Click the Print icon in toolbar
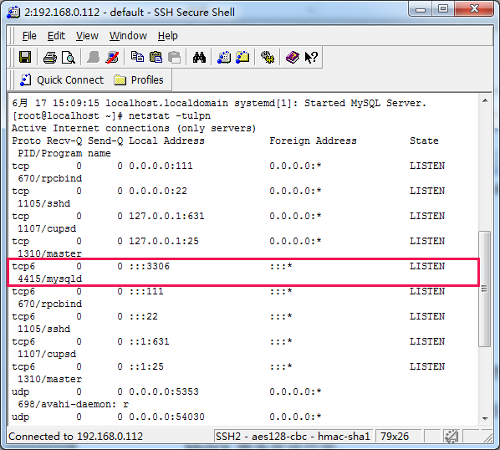The image size is (500, 450). 49,58
